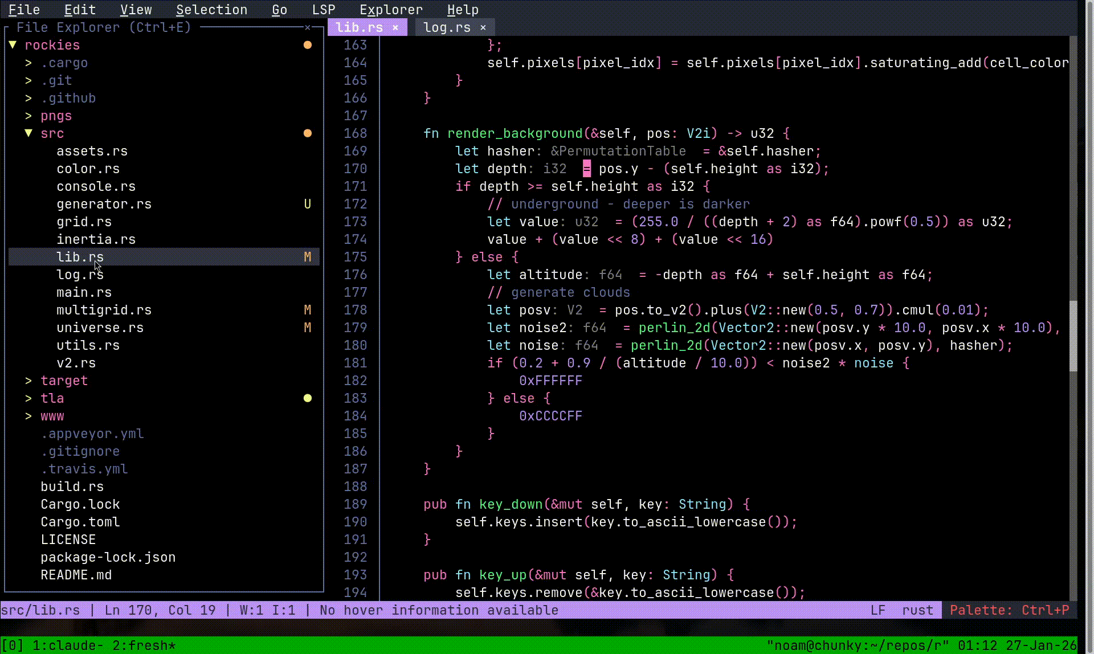Open the Selection menu

[x=211, y=10]
